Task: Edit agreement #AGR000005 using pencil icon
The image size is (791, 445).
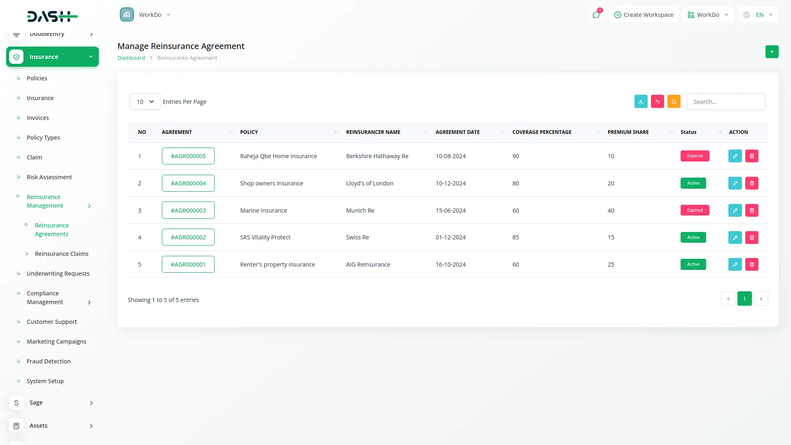Action: point(735,156)
